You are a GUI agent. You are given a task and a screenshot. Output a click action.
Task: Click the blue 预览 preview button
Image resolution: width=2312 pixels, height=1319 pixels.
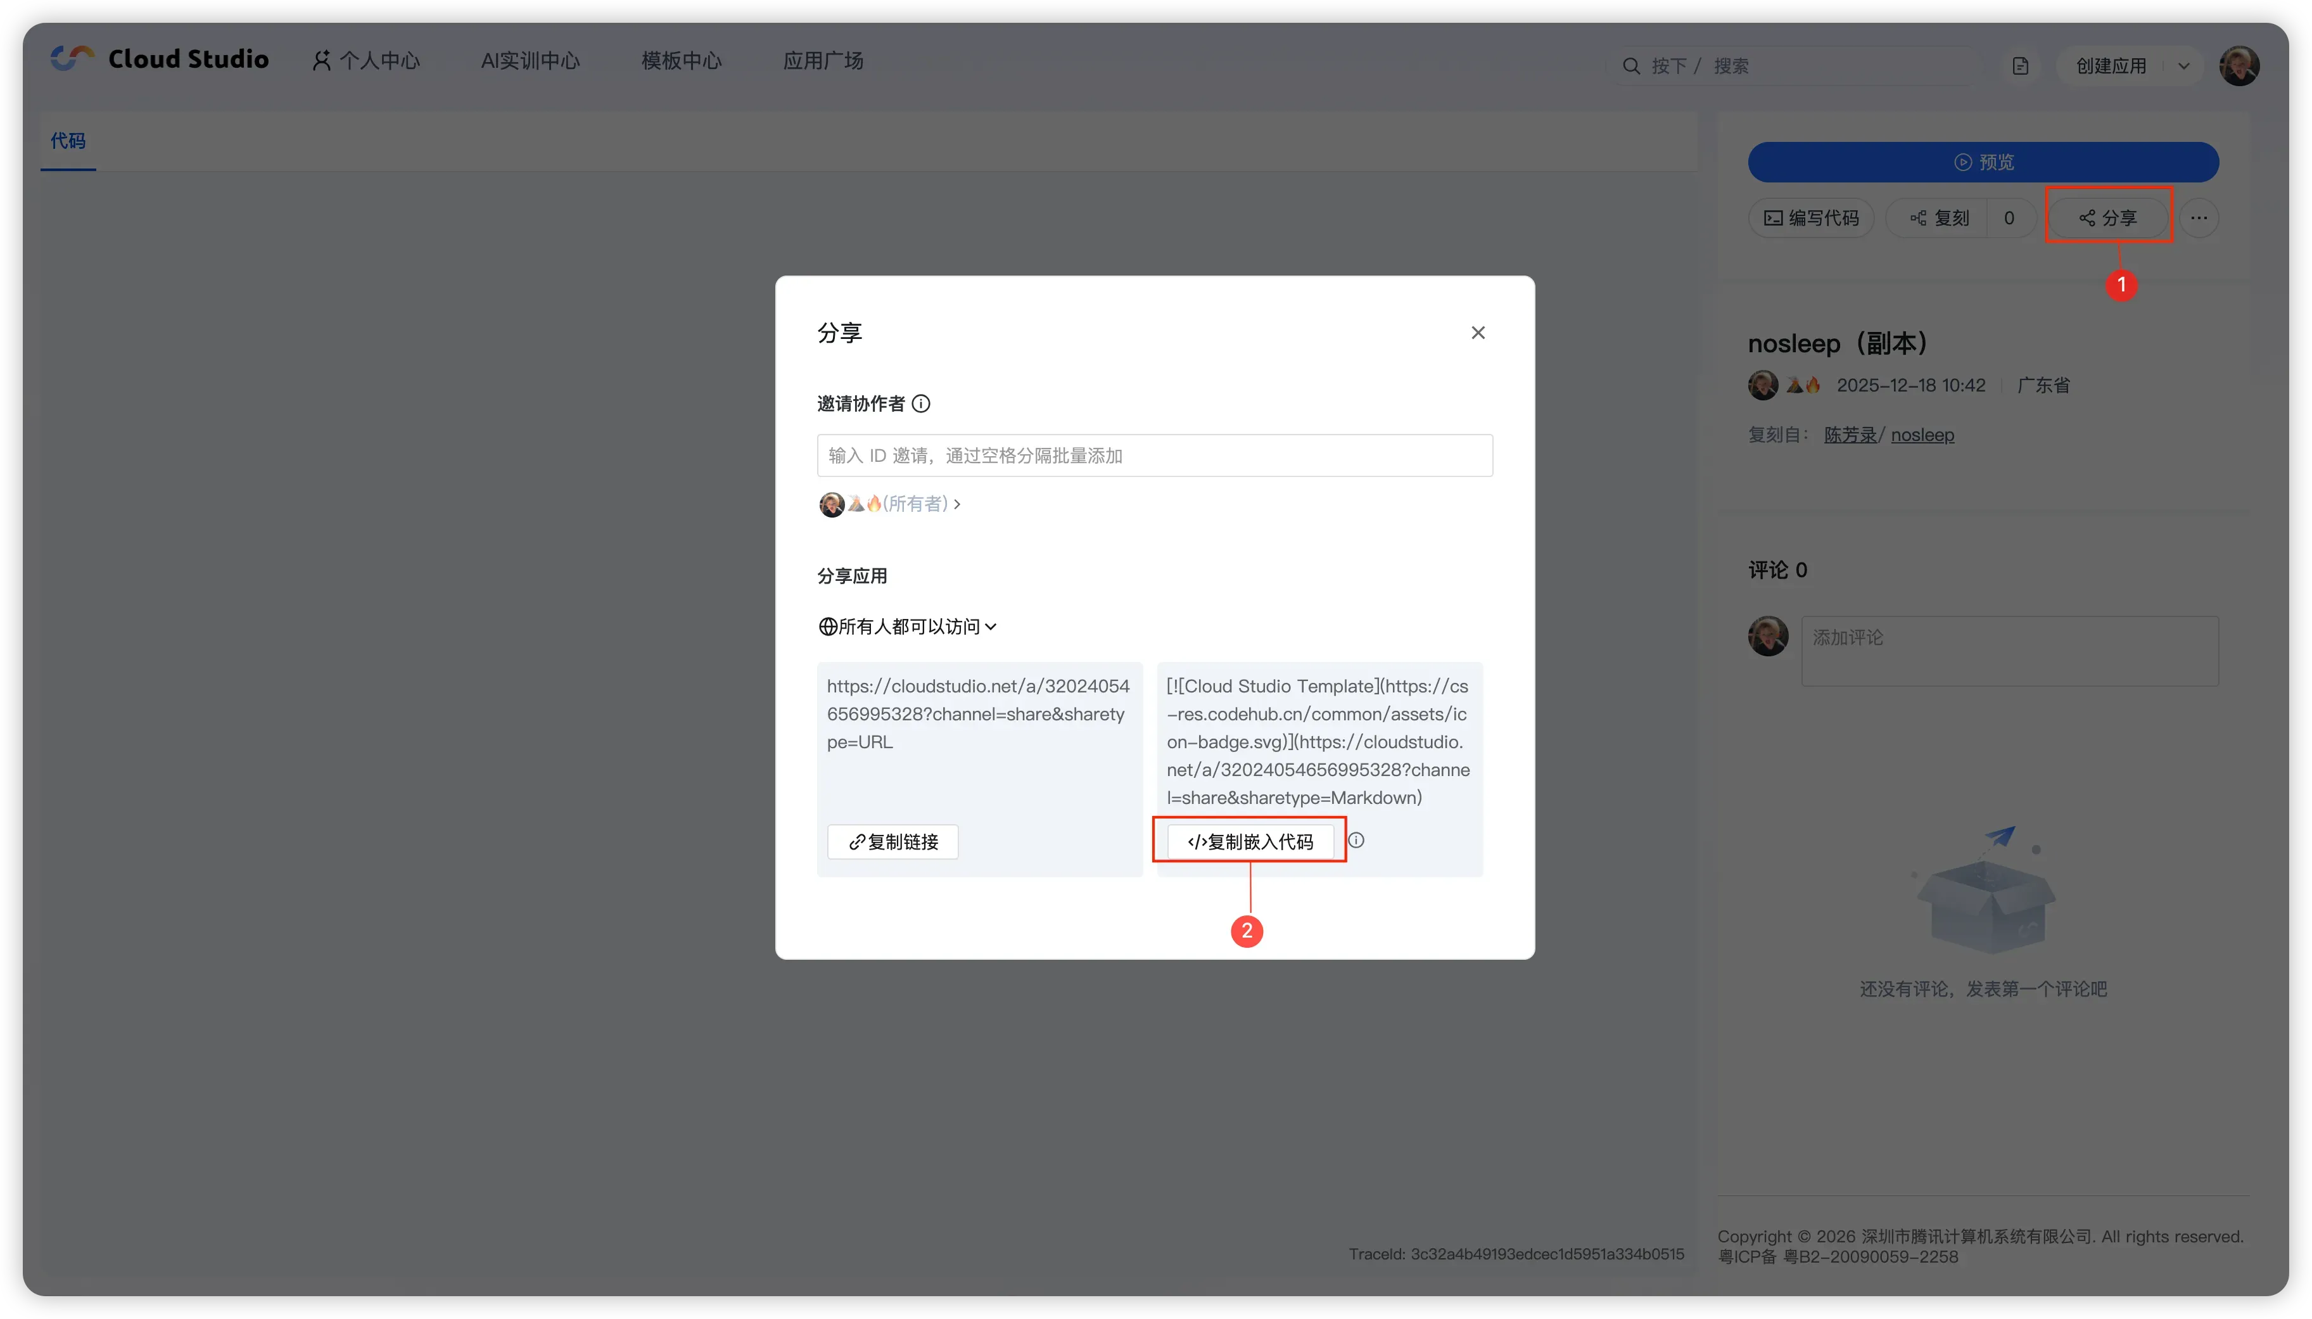tap(1983, 162)
